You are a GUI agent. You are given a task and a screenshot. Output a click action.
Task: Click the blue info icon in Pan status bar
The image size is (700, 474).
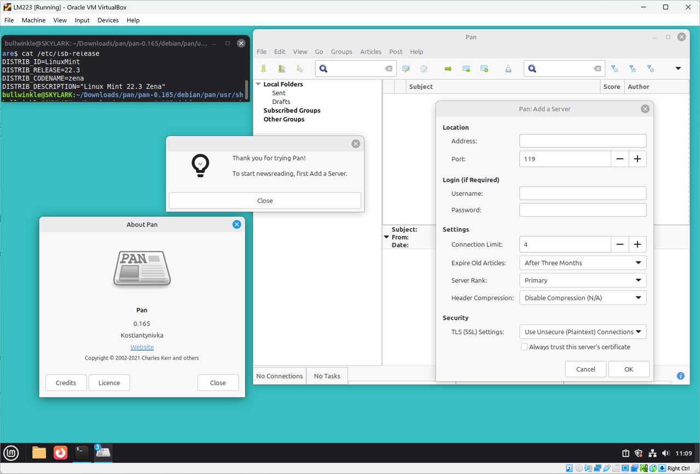pos(681,376)
